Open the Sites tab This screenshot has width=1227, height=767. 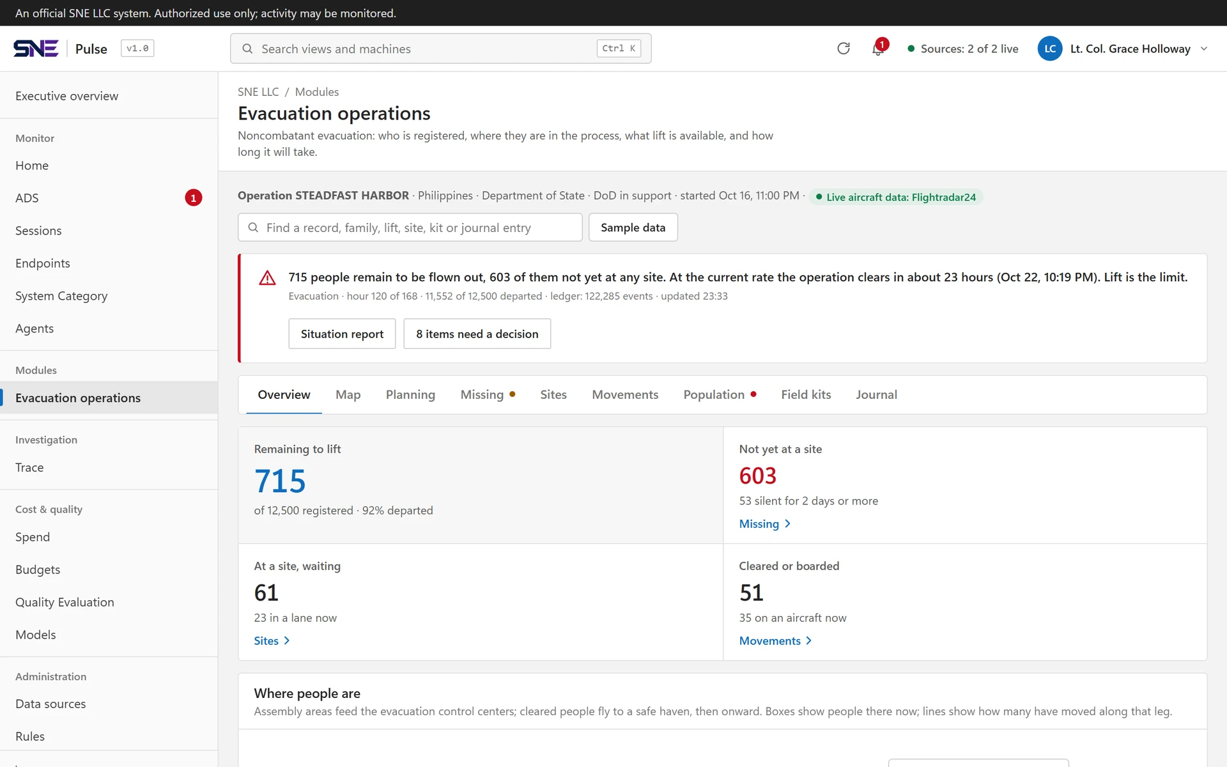[553, 394]
